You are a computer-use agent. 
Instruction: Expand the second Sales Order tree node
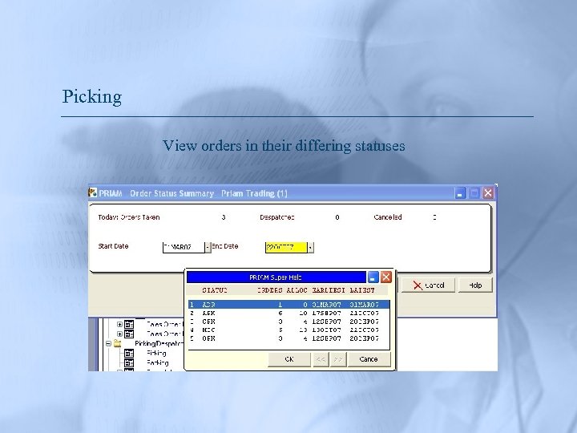tap(119, 334)
